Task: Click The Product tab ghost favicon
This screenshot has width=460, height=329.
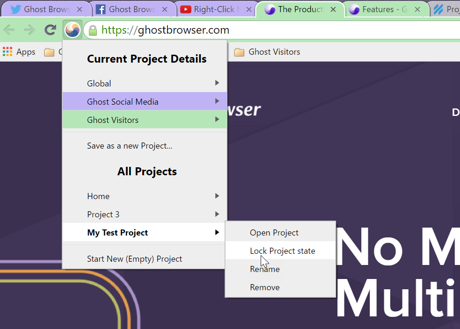Action: (x=270, y=10)
